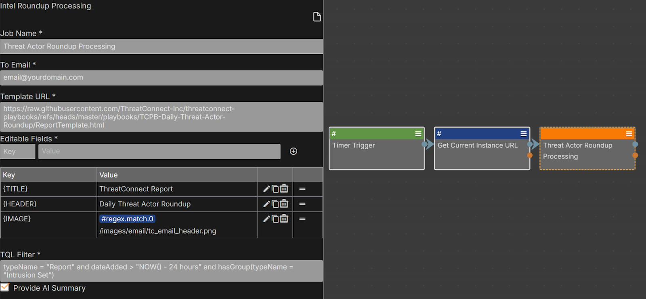Viewport: 646px width, 299px height.
Task: Delete the {TITLE} row with trash icon
Action: pyautogui.click(x=284, y=189)
